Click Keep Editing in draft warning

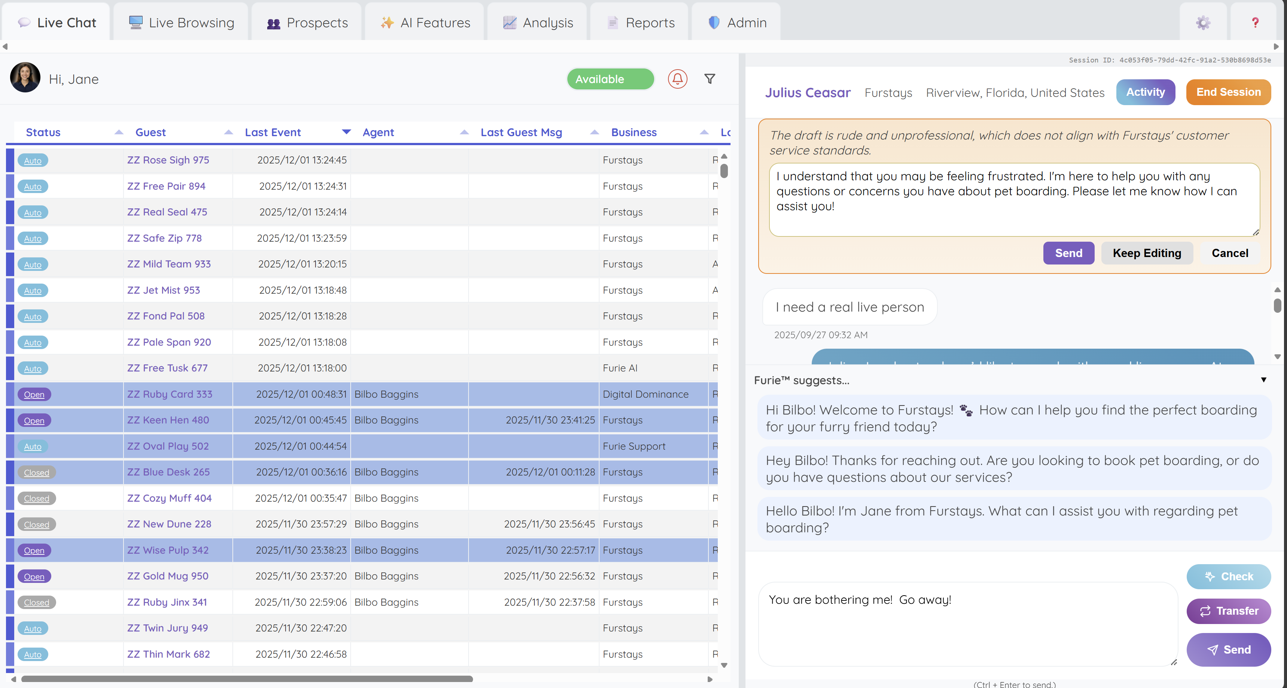tap(1147, 253)
